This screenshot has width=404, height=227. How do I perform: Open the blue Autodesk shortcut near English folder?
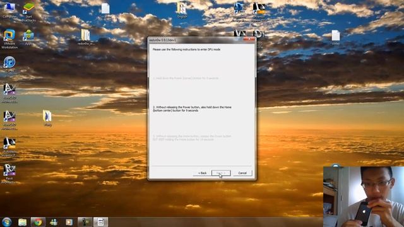click(x=239, y=11)
